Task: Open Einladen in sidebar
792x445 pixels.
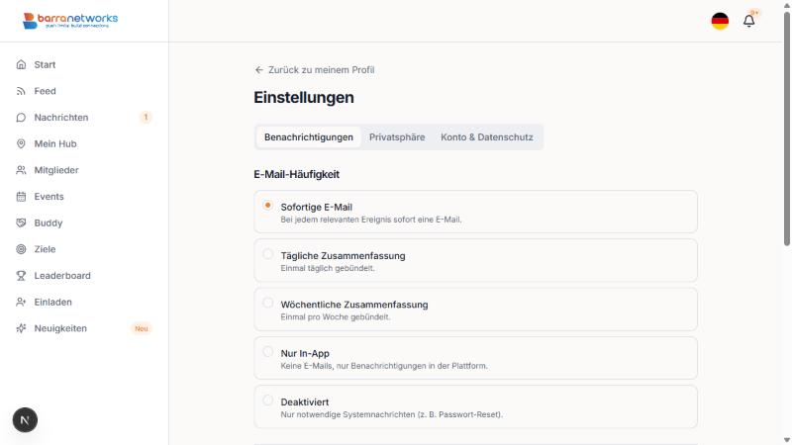Action: coord(84,302)
